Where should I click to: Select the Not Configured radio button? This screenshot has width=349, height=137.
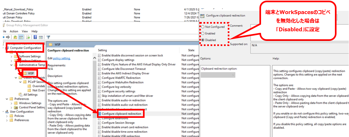coord(202,27)
